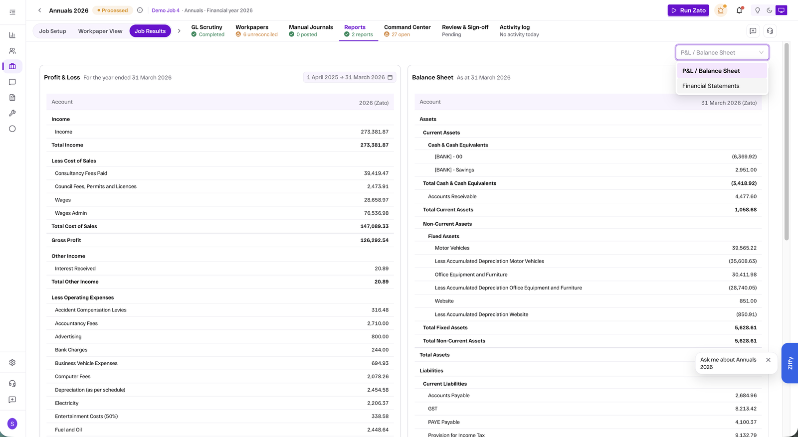The width and height of the screenshot is (798, 437).
Task: Open the Workpapers step
Action: point(256,31)
